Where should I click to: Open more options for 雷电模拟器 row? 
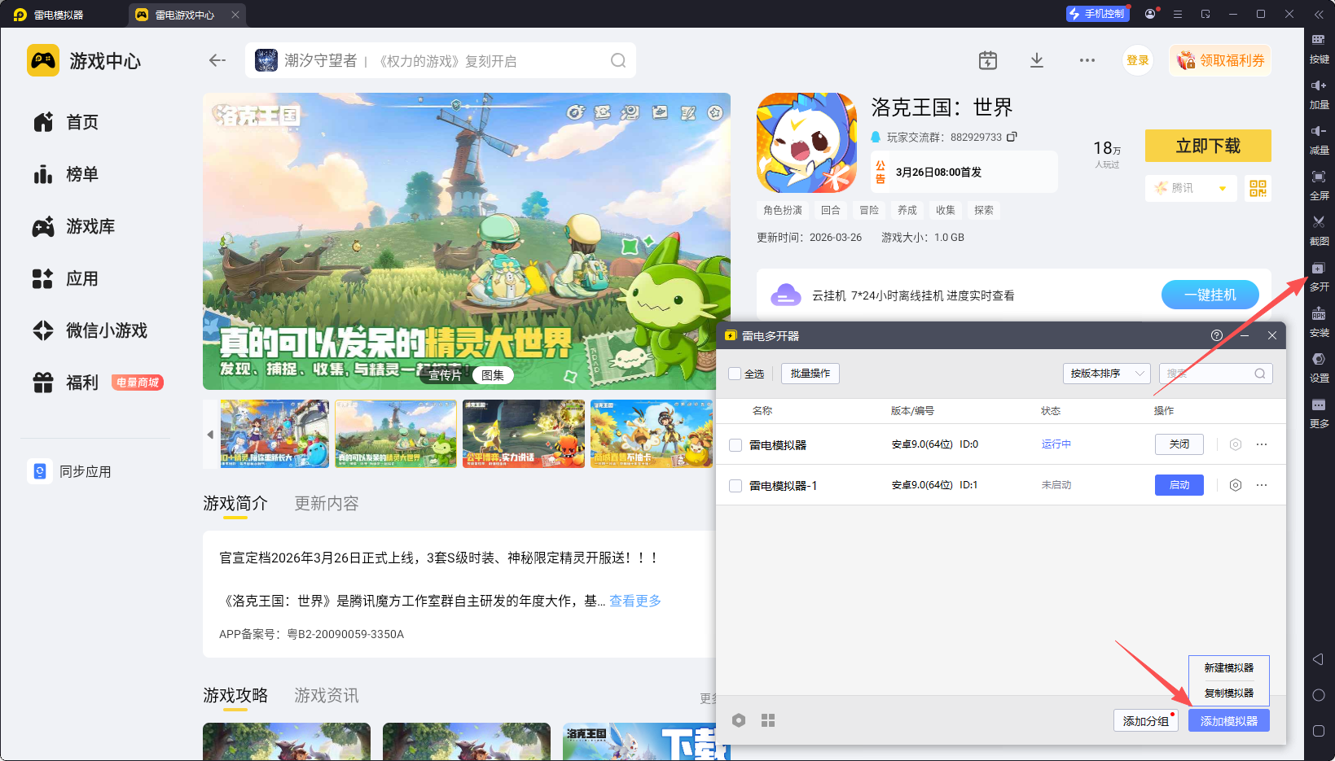pyautogui.click(x=1261, y=444)
